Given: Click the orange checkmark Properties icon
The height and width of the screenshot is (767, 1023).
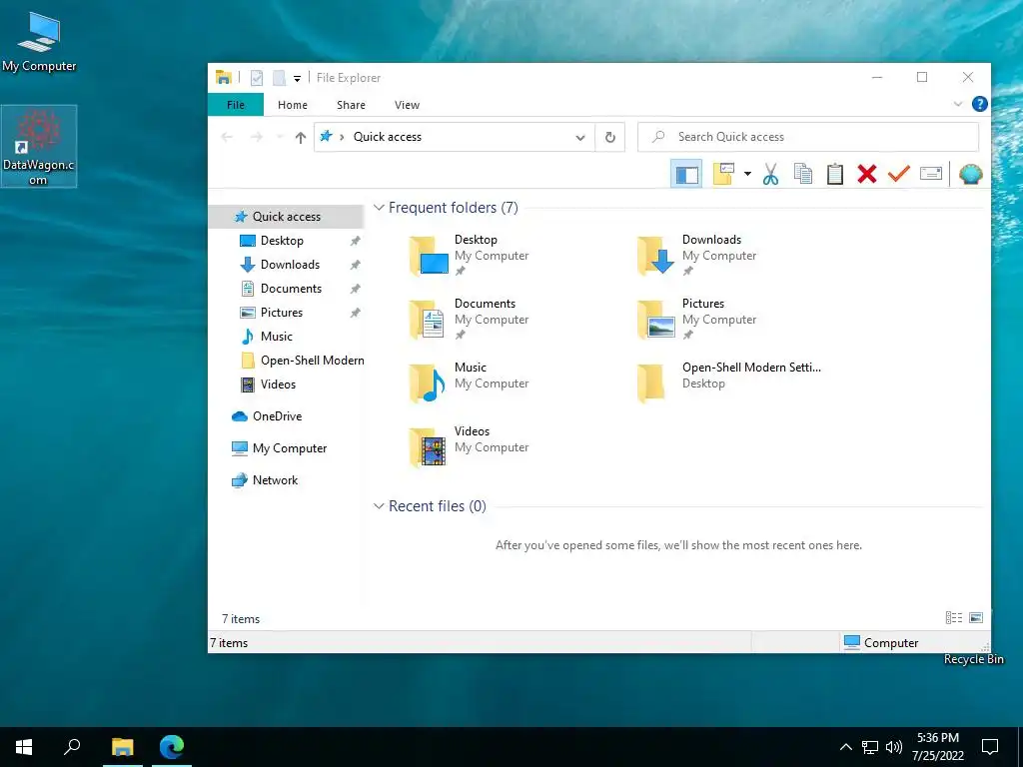Looking at the screenshot, I should click(x=899, y=174).
